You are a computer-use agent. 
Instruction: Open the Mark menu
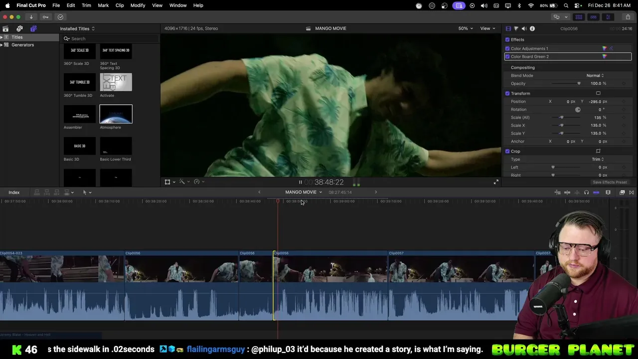coord(103,5)
